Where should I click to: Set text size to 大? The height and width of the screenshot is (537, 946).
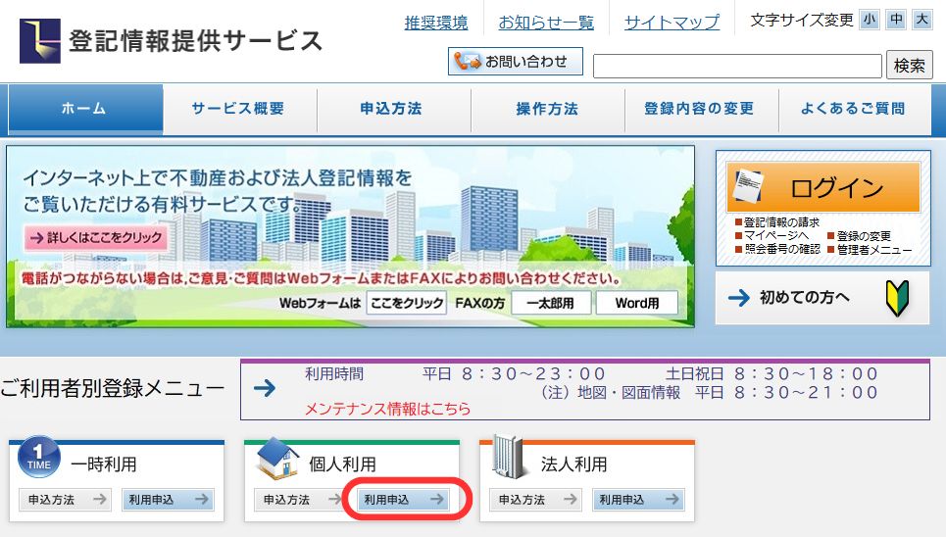click(921, 20)
